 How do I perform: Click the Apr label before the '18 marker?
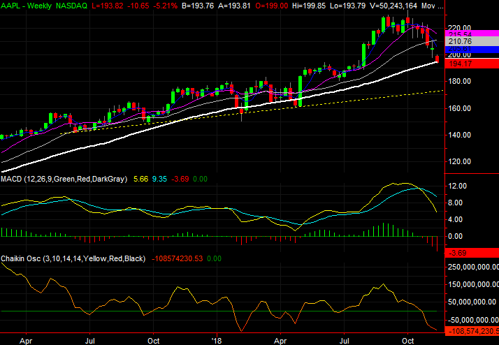(x=26, y=341)
